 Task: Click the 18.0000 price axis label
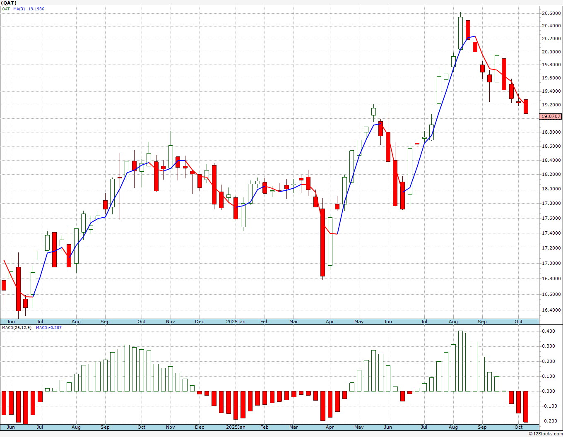pos(551,189)
